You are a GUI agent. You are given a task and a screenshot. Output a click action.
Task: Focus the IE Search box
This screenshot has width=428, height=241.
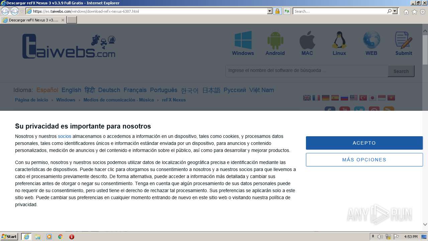(340, 11)
